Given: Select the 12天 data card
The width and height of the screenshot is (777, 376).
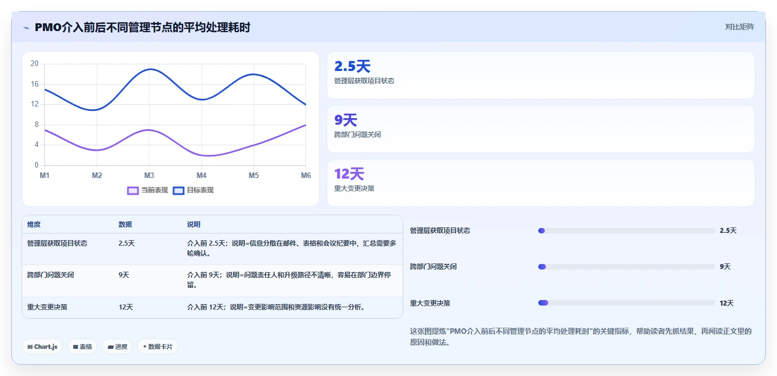Looking at the screenshot, I should click(x=540, y=182).
